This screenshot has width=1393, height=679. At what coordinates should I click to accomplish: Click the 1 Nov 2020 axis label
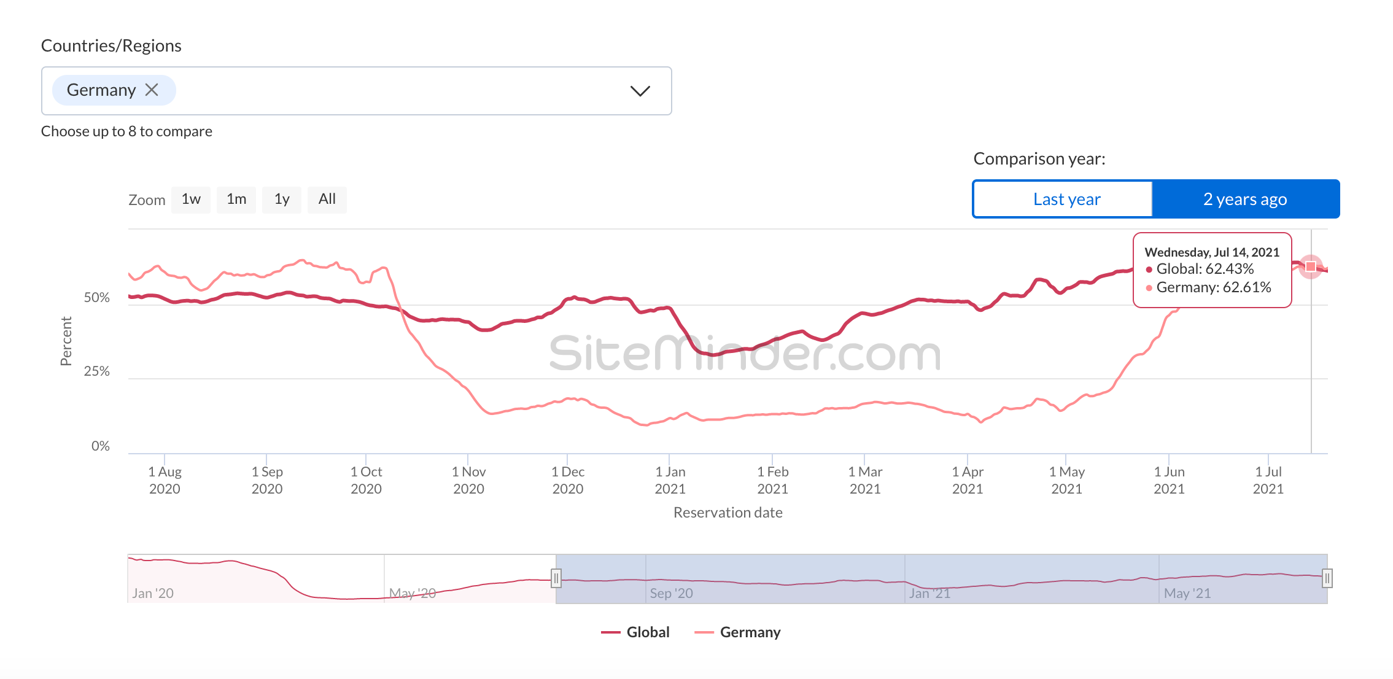click(468, 480)
